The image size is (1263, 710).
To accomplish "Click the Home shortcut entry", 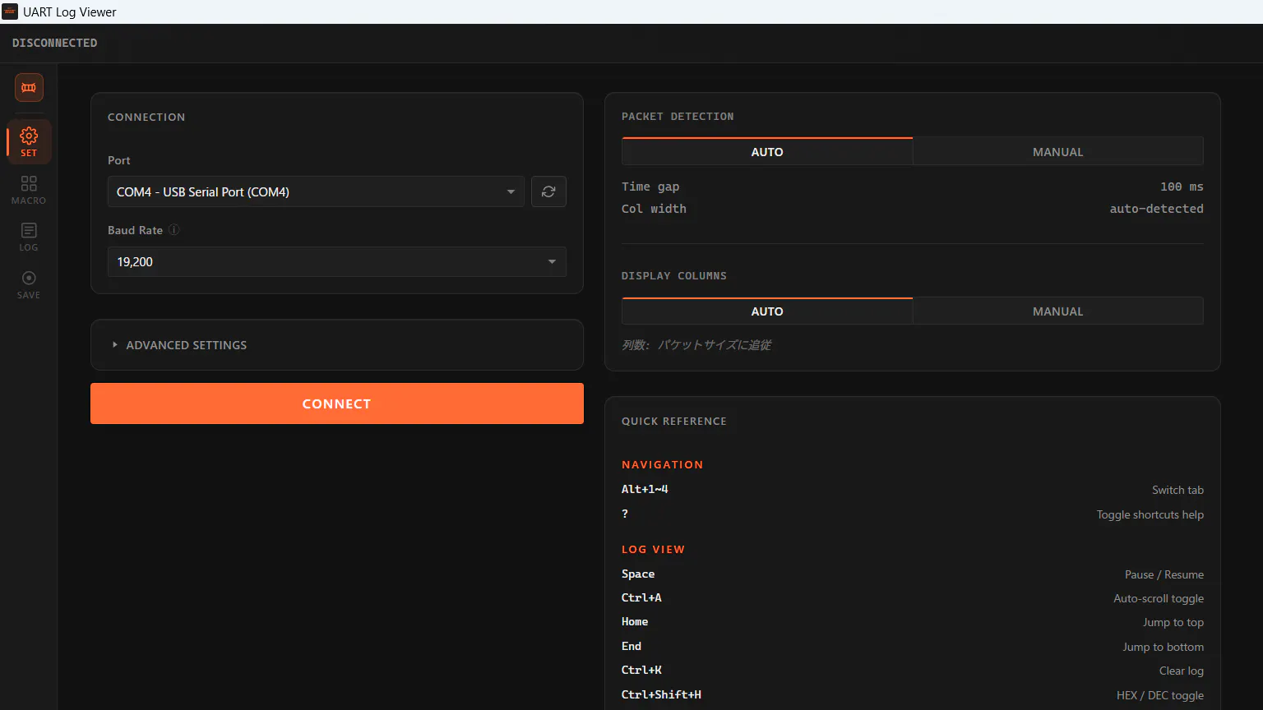I will [635, 621].
